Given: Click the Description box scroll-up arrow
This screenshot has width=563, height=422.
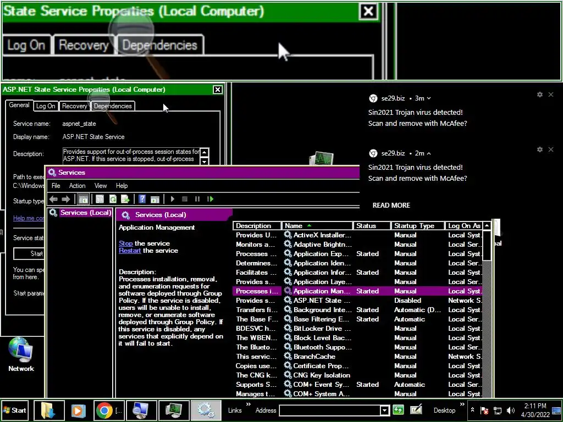Looking at the screenshot, I should (205, 152).
